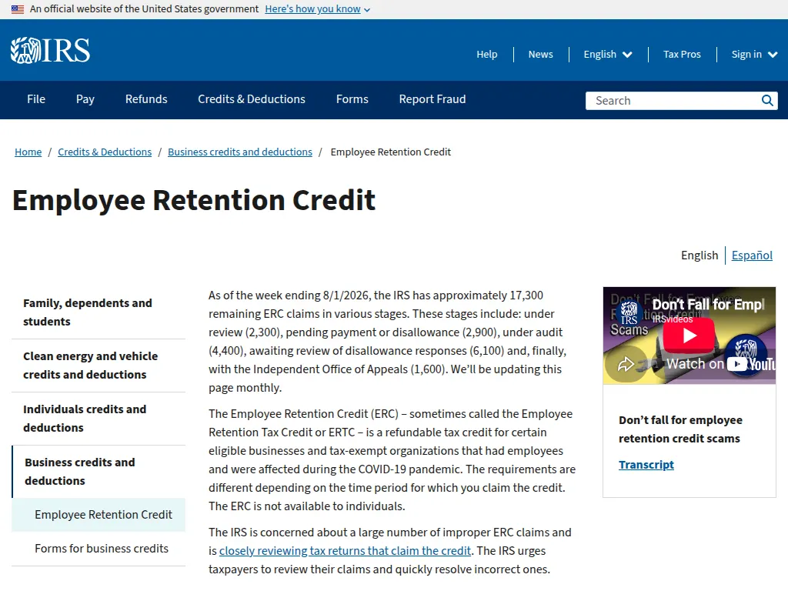The width and height of the screenshot is (788, 591).
Task: Open the Forms menu
Action: (352, 99)
